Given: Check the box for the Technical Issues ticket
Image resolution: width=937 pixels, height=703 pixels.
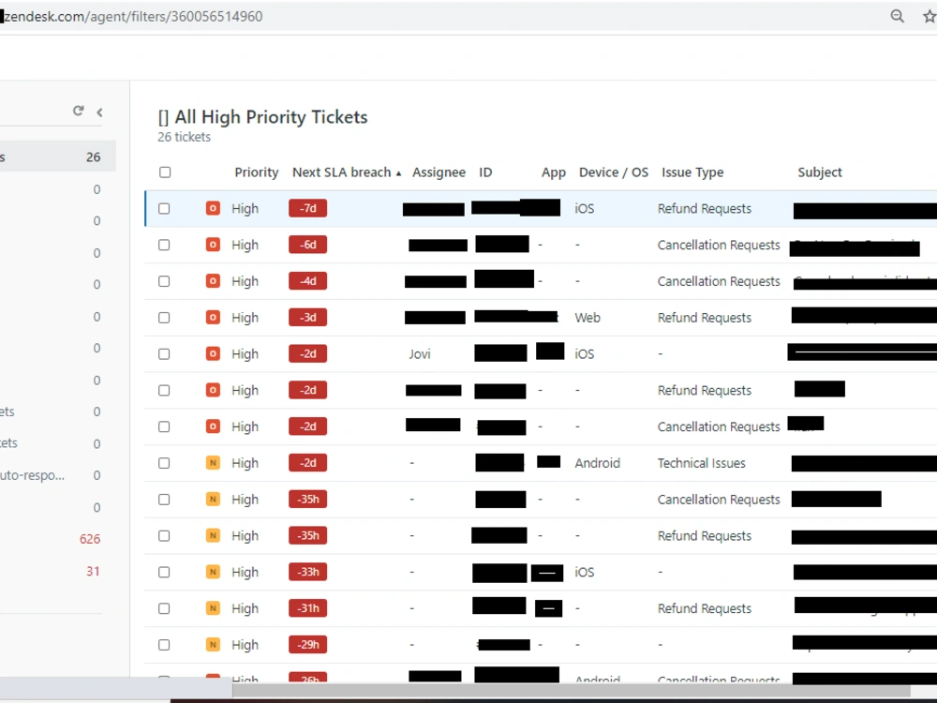Looking at the screenshot, I should point(164,463).
